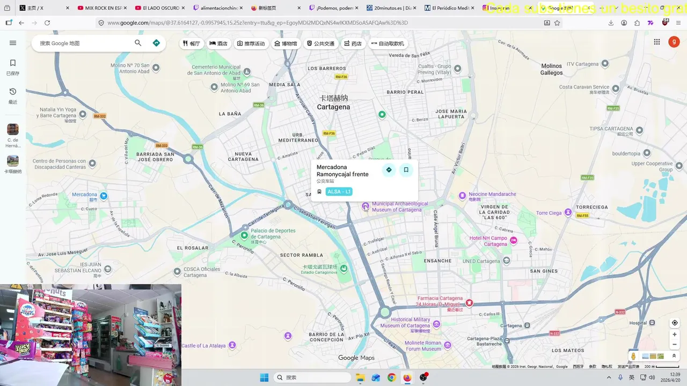Zoom in on the map with the plus button
The width and height of the screenshot is (687, 386).
tap(675, 335)
